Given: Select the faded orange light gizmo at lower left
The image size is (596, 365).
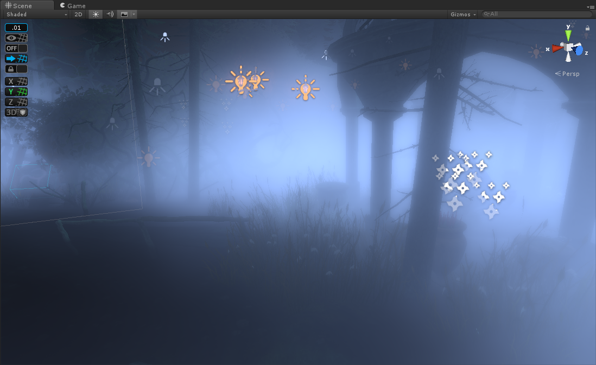Looking at the screenshot, I should pyautogui.click(x=149, y=157).
